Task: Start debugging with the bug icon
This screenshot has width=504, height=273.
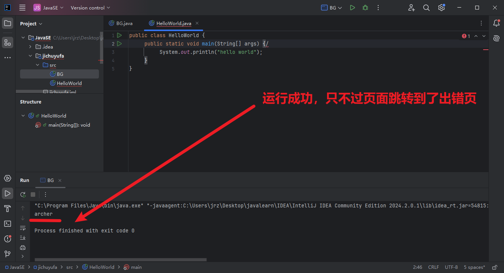Action: pyautogui.click(x=365, y=8)
